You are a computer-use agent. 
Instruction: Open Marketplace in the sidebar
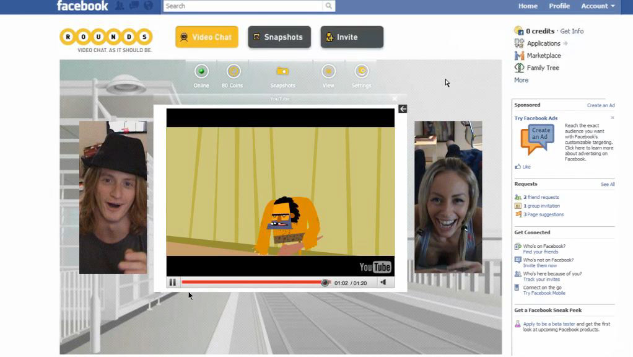pyautogui.click(x=544, y=56)
